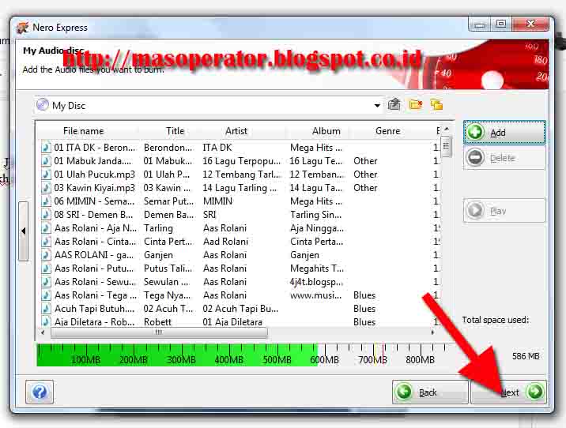Click the horizontal scrollbar thumb

(x=159, y=332)
